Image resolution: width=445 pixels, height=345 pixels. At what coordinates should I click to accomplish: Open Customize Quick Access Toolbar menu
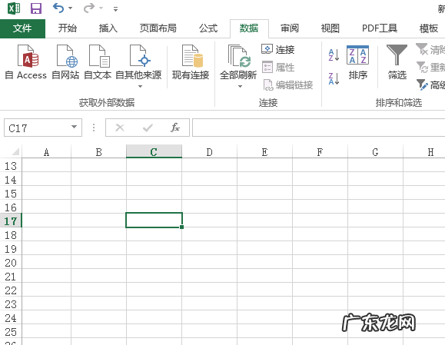point(115,9)
